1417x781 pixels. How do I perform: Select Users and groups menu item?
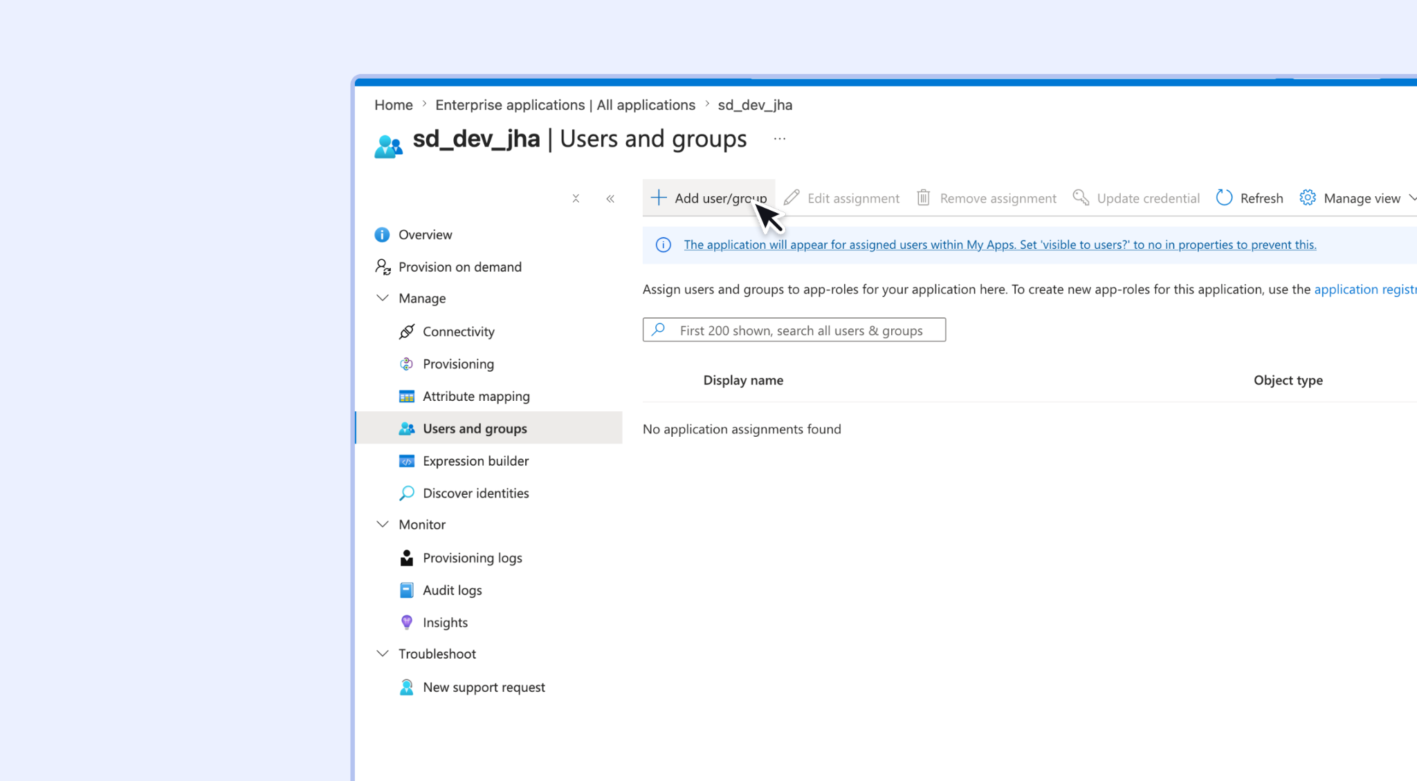pos(488,429)
